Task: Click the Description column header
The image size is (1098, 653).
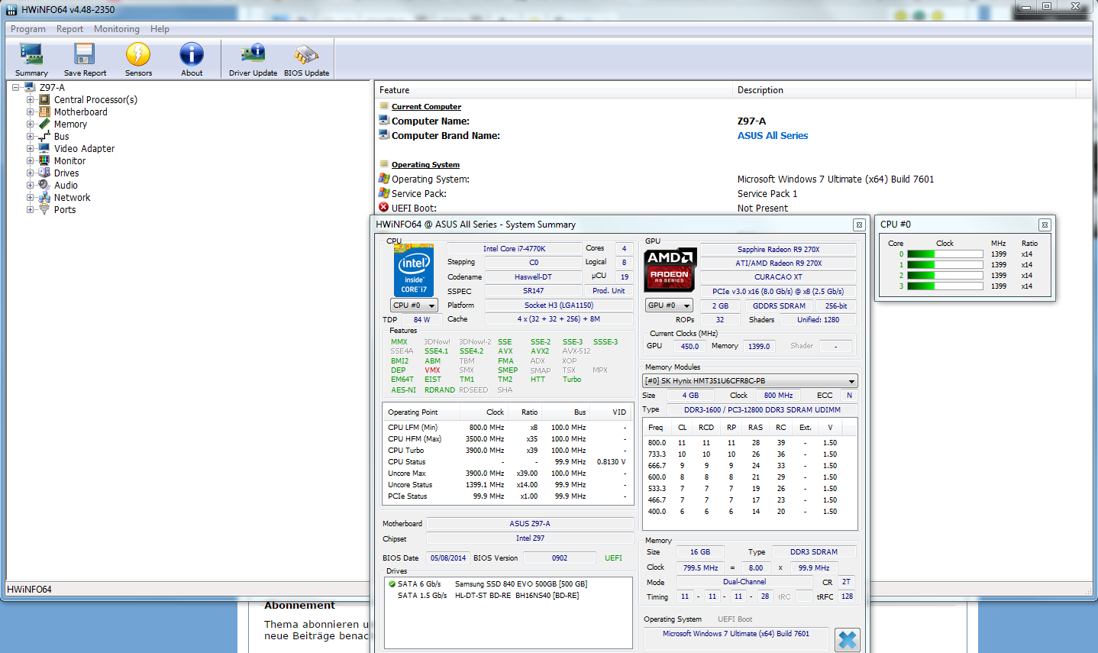Action: click(x=904, y=90)
